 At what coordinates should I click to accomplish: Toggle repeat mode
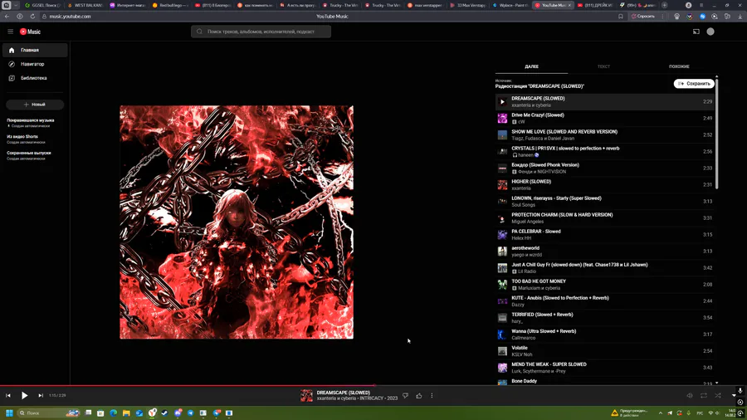704,395
